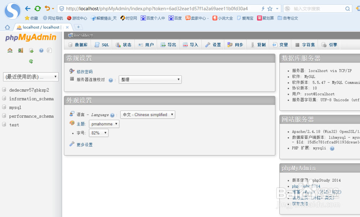Click the phpMyAdmin logo
Image resolution: width=360 pixels, height=217 pixels.
click(31, 37)
